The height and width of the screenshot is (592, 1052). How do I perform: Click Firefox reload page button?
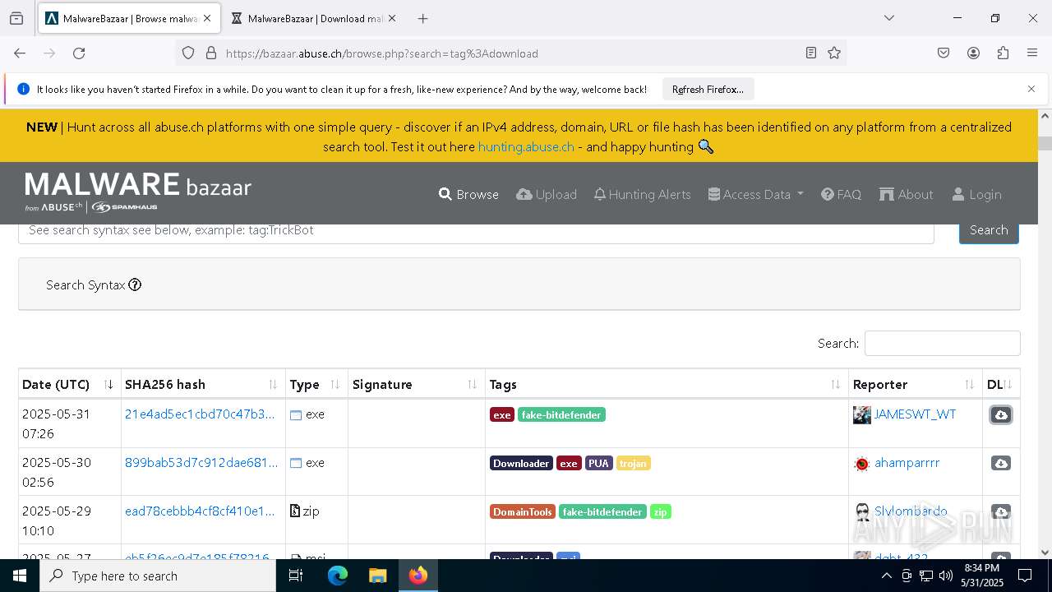tap(79, 53)
